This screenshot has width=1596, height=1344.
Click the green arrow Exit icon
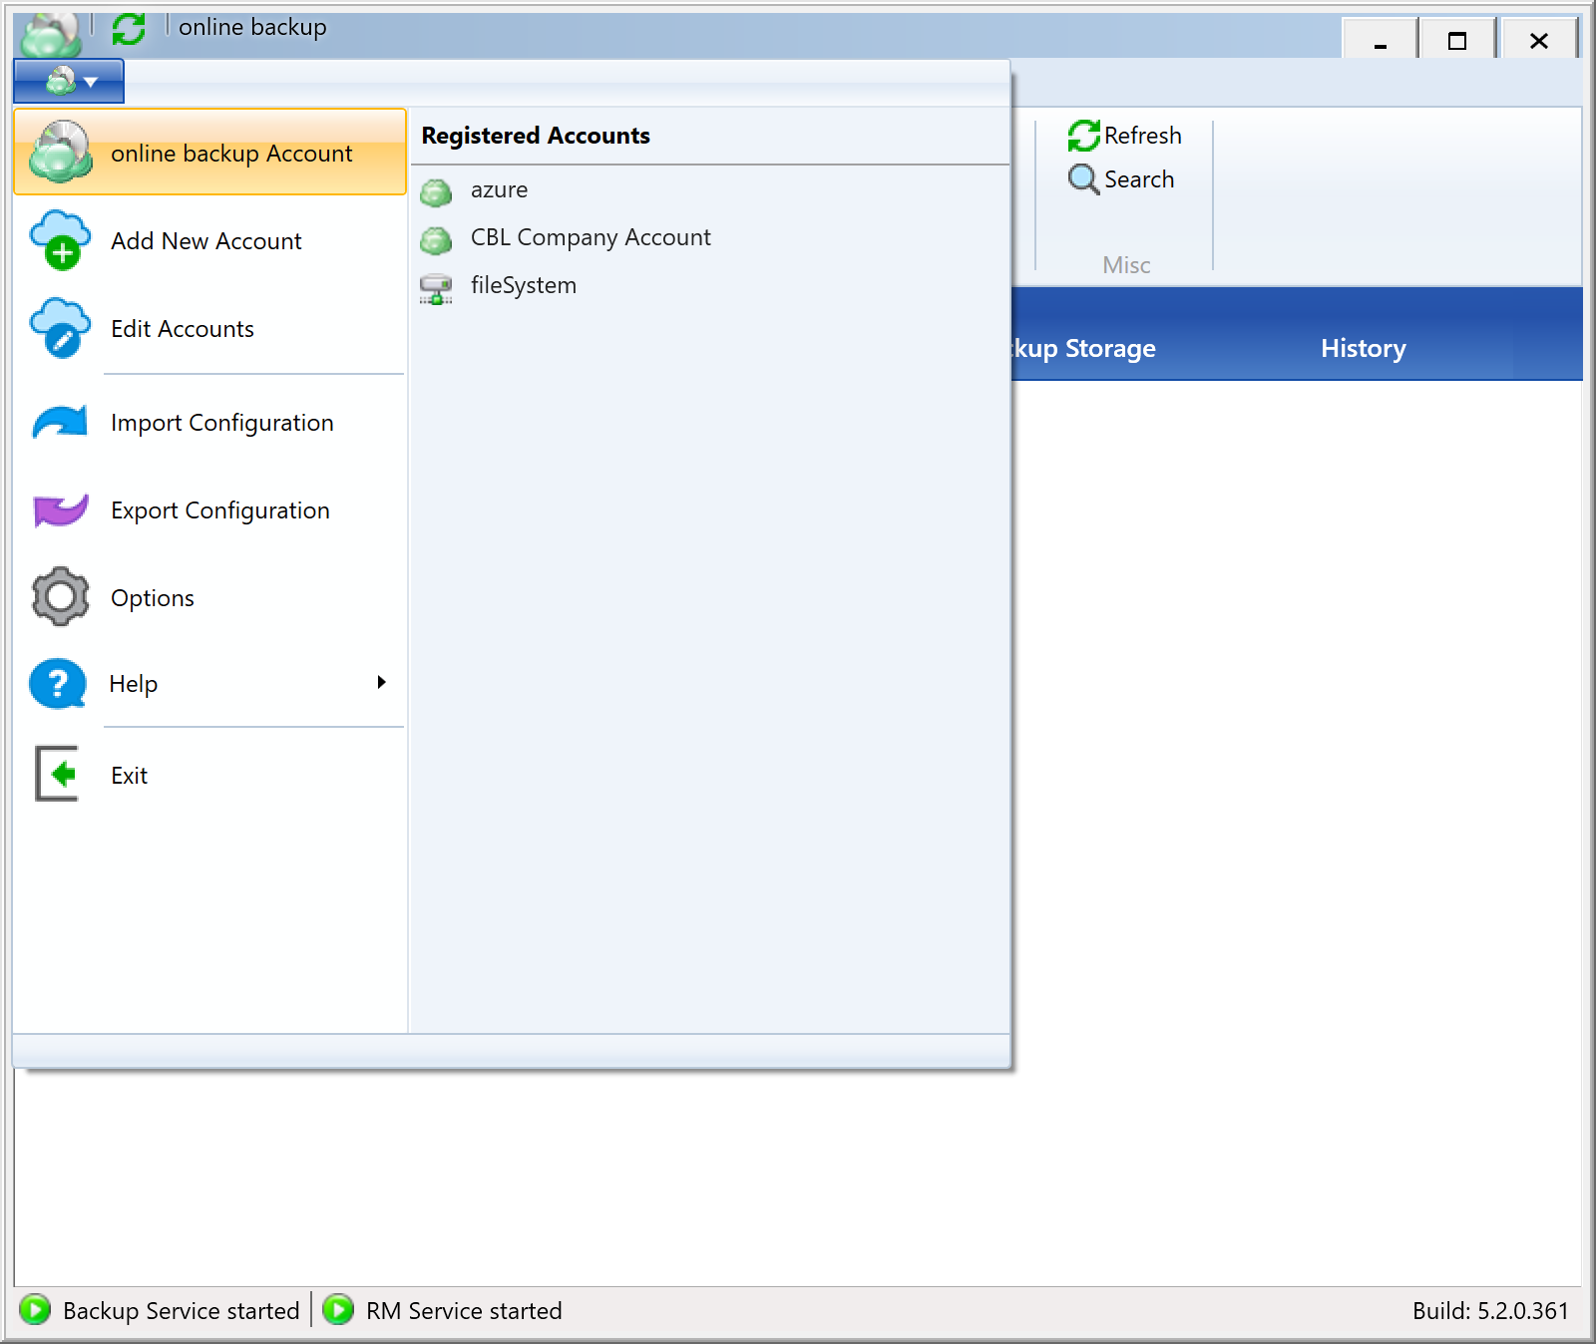58,774
